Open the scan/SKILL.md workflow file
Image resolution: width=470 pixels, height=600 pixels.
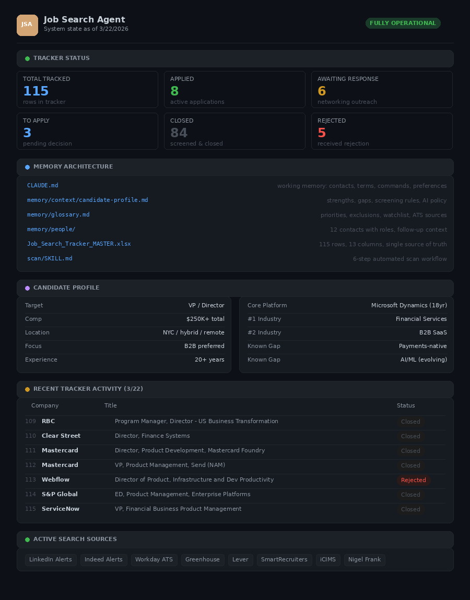[x=50, y=258]
